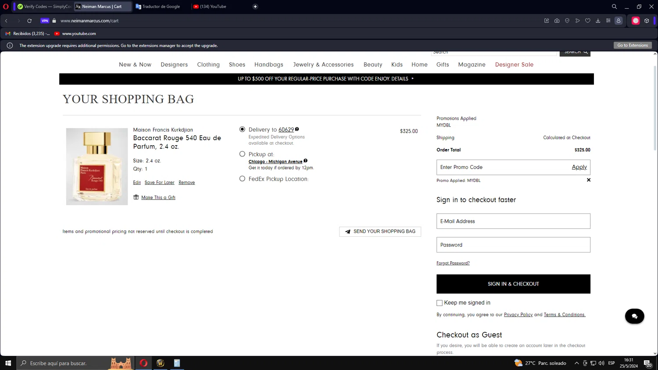
Task: Switch to the Traductor de Google tab
Action: [x=161, y=7]
